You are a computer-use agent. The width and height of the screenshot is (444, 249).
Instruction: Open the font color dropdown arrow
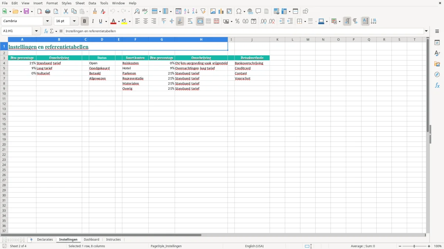click(119, 21)
